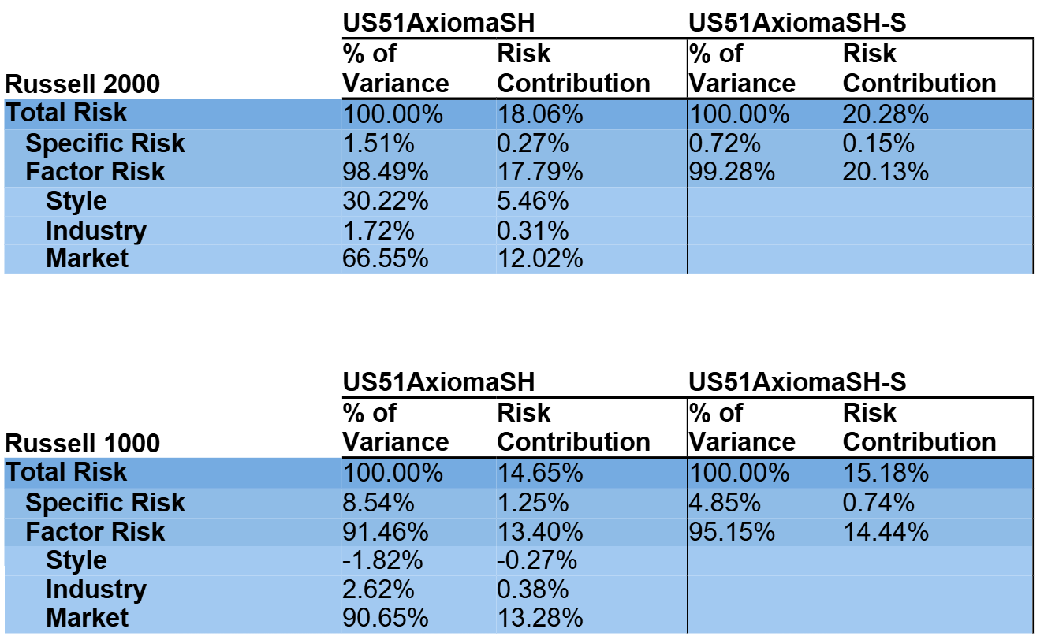Click the Russell 2000 table title
Image resolution: width=1044 pixels, height=636 pixels.
coord(82,84)
